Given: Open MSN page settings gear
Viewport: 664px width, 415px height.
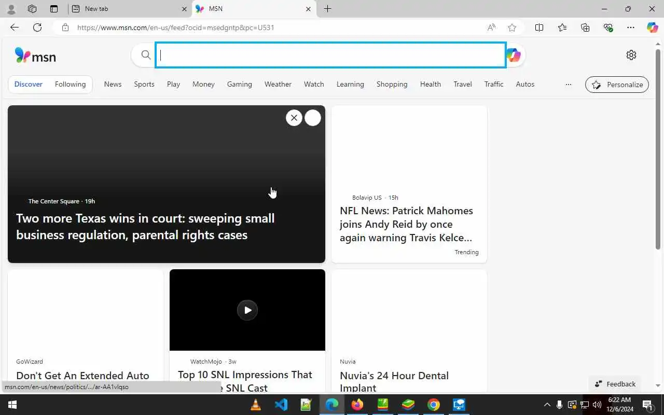Looking at the screenshot, I should (x=631, y=55).
